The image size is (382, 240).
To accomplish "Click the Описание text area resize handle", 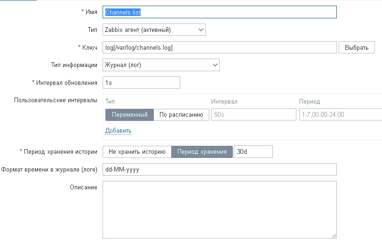I will [334, 236].
